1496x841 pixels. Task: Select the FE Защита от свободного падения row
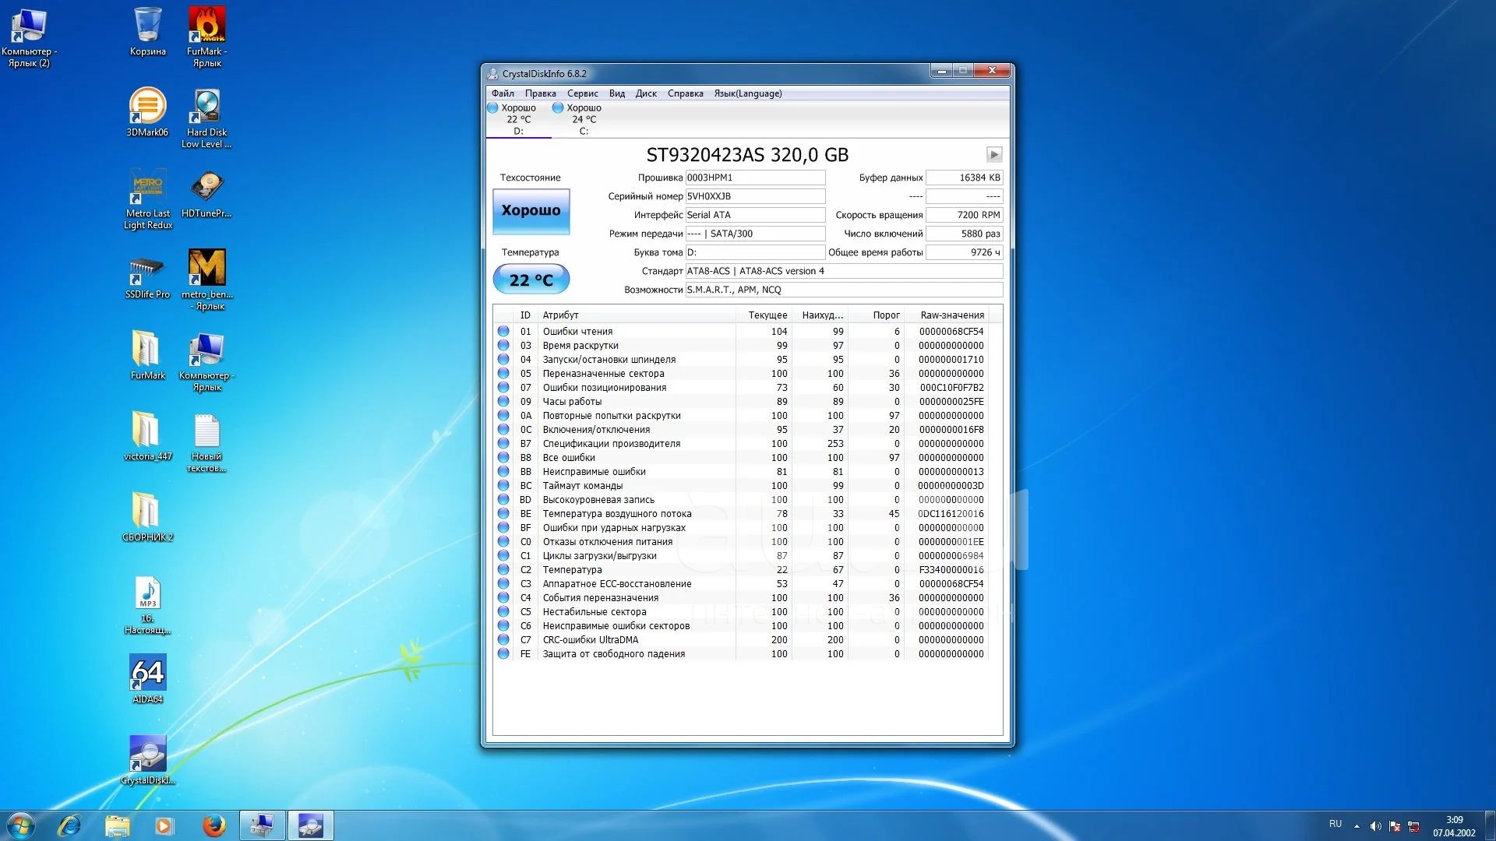741,654
